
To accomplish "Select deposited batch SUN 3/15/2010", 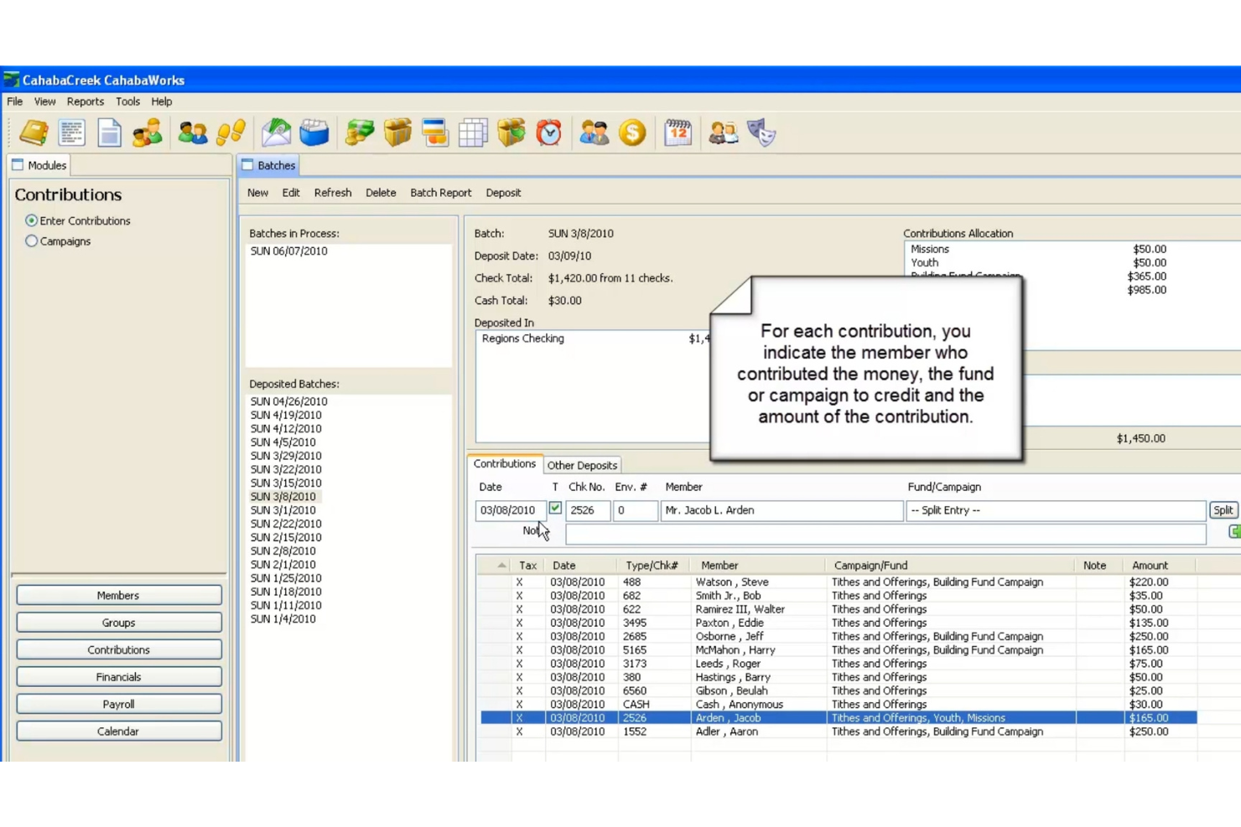I will click(x=286, y=483).
